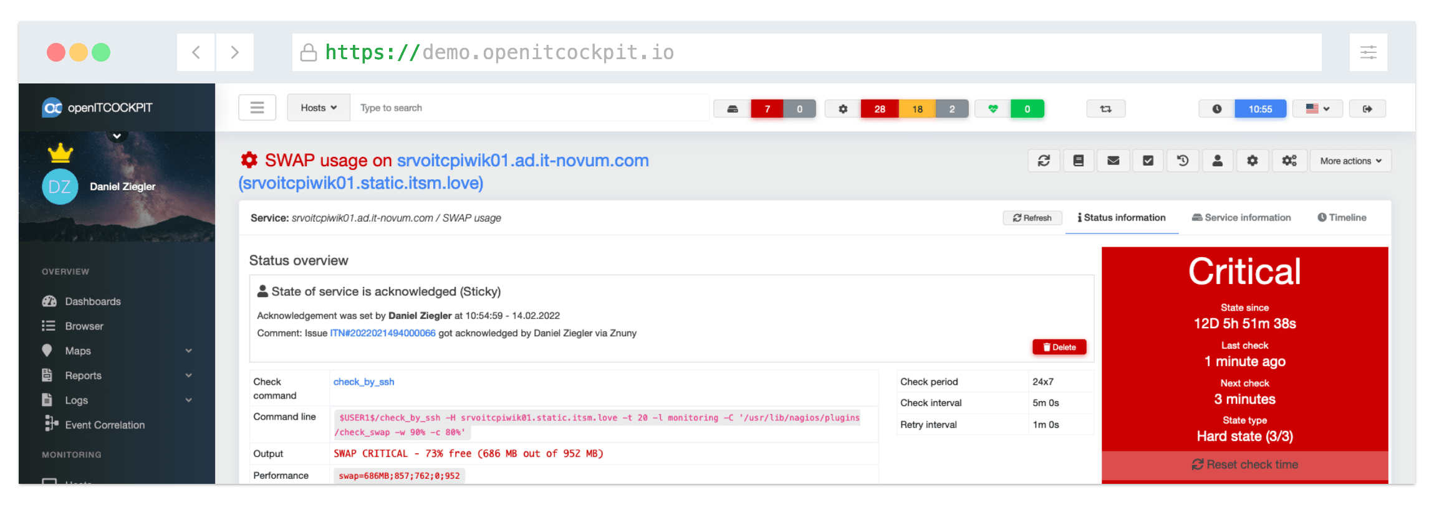
Task: Click the single gear service settings icon
Action: pos(1252,161)
